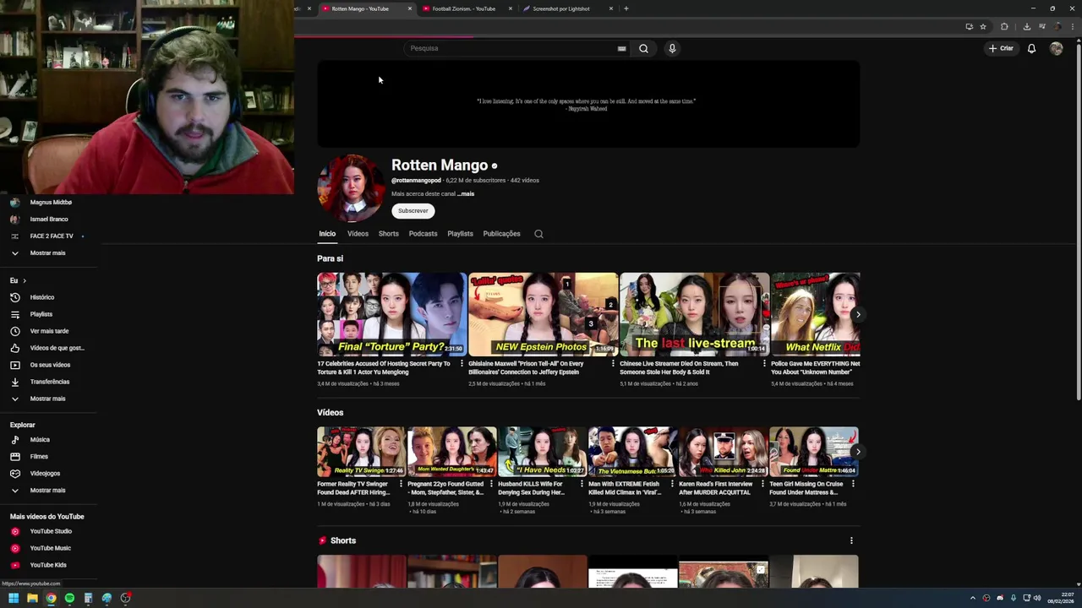Click the Rotten Mango channel avatar
Viewport: 1082px width, 608px height.
[x=351, y=187]
